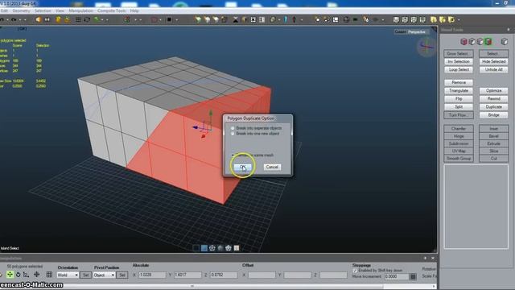
Task: Open the Help menu
Action: click(134, 10)
